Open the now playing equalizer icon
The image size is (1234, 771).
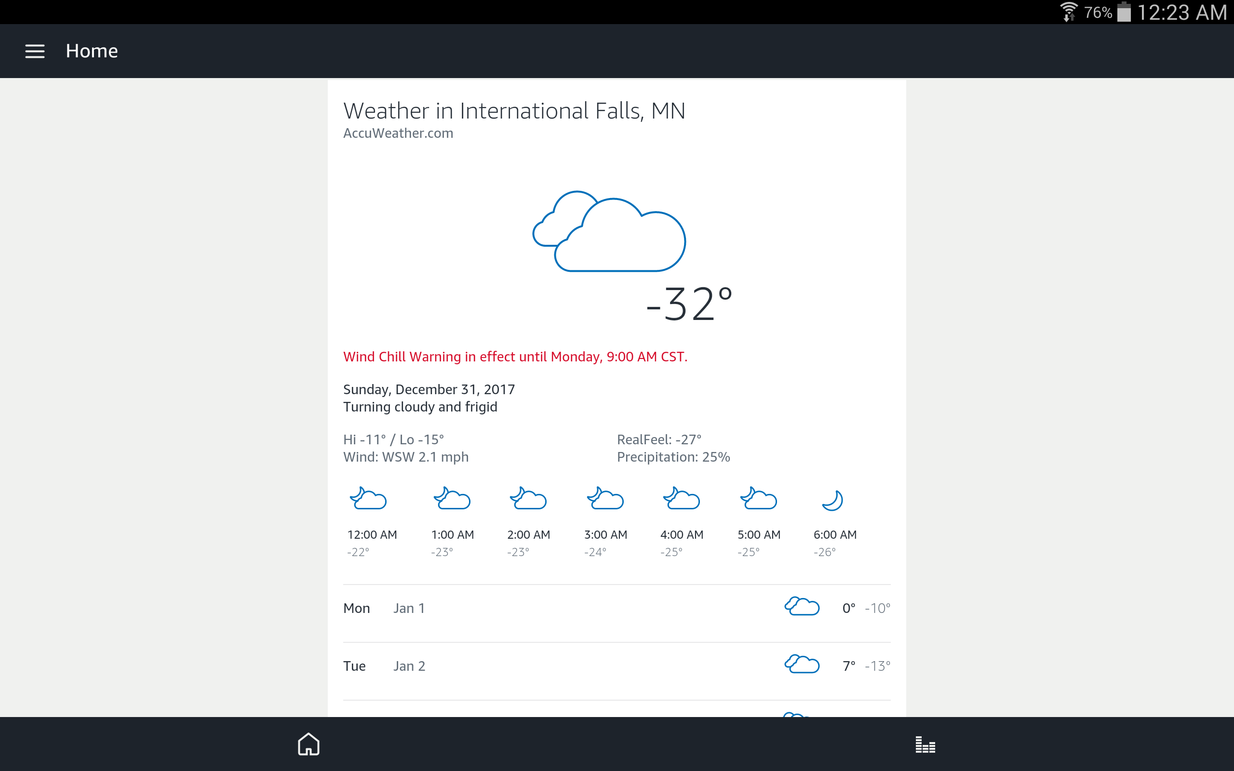point(925,744)
